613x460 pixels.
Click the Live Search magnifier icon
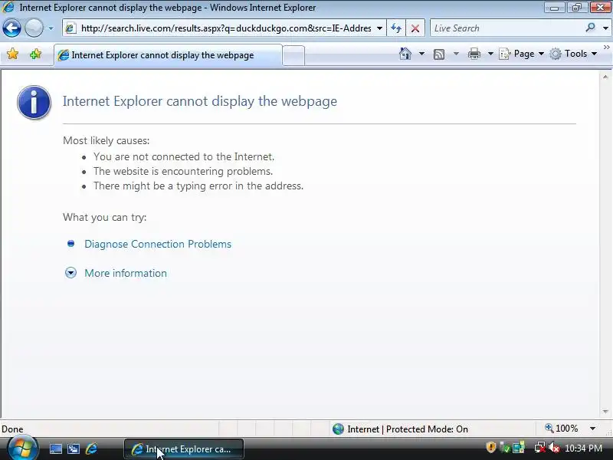point(590,28)
